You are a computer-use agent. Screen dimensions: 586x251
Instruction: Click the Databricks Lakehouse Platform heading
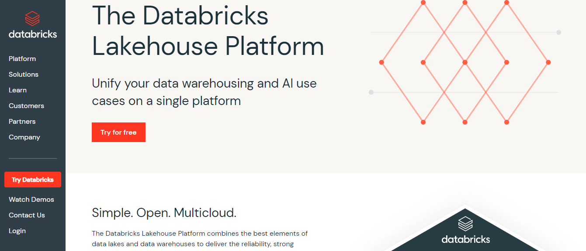tap(208, 31)
